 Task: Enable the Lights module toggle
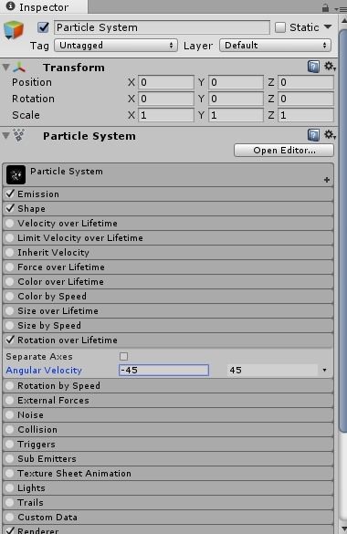coord(10,488)
